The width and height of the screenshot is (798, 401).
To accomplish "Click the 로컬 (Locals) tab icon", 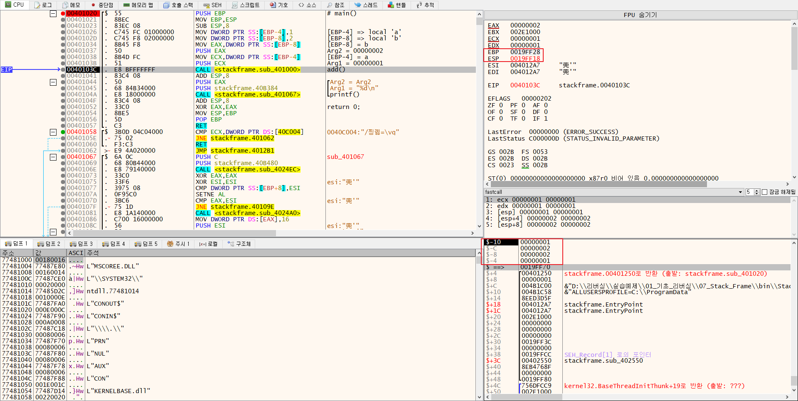I will click(203, 244).
